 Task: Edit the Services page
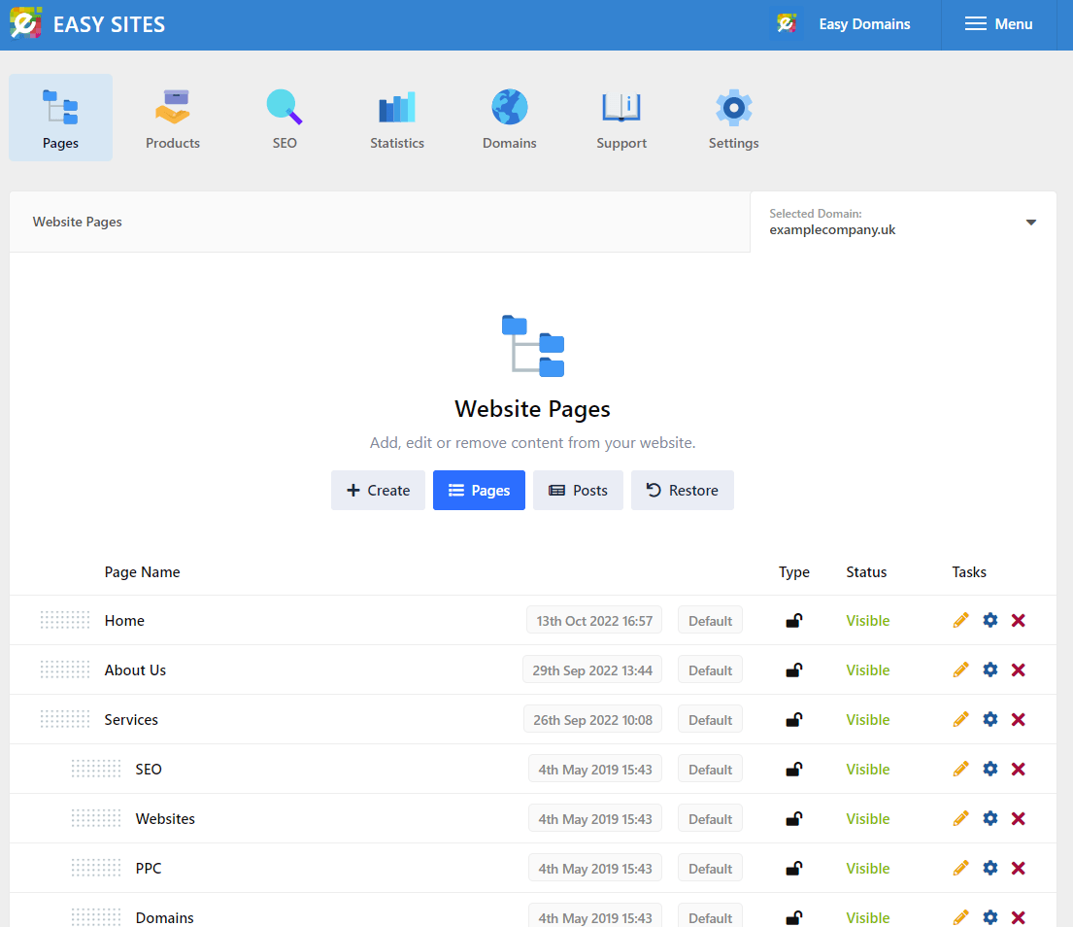tap(960, 720)
